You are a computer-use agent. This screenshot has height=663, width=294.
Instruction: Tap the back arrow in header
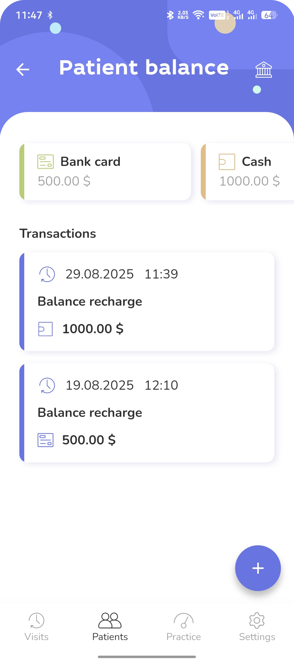(x=23, y=69)
